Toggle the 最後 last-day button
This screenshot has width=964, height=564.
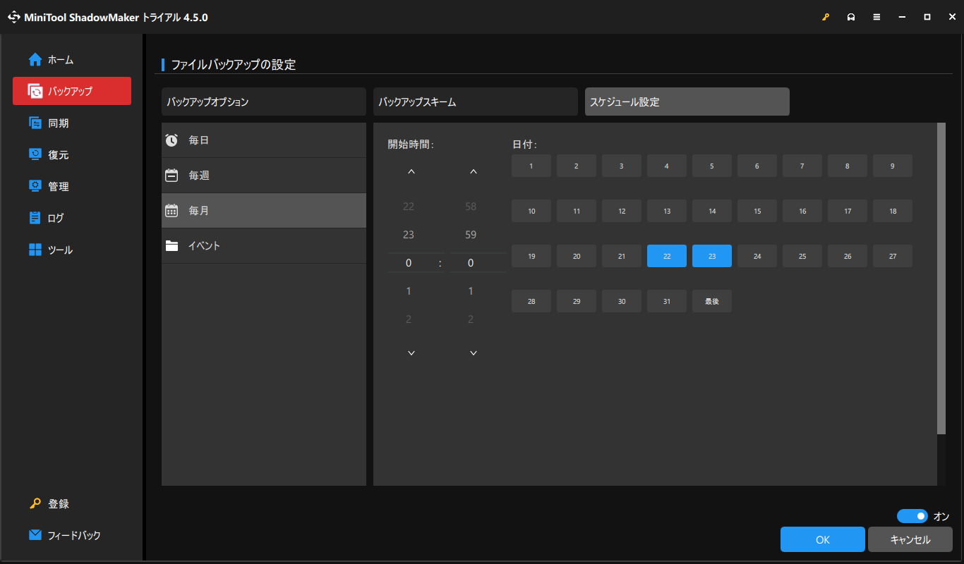(712, 301)
